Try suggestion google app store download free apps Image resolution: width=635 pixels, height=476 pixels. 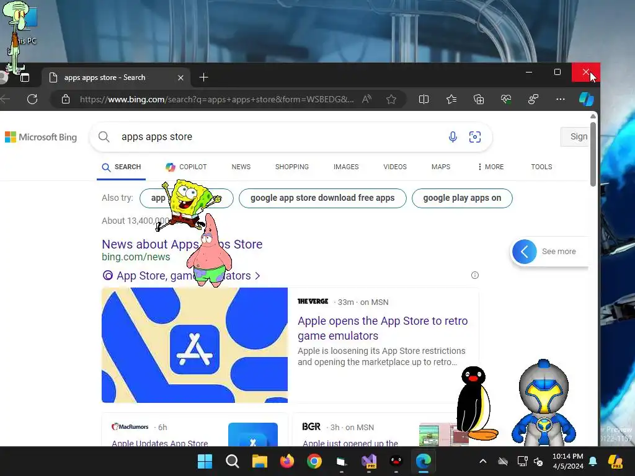322,198
